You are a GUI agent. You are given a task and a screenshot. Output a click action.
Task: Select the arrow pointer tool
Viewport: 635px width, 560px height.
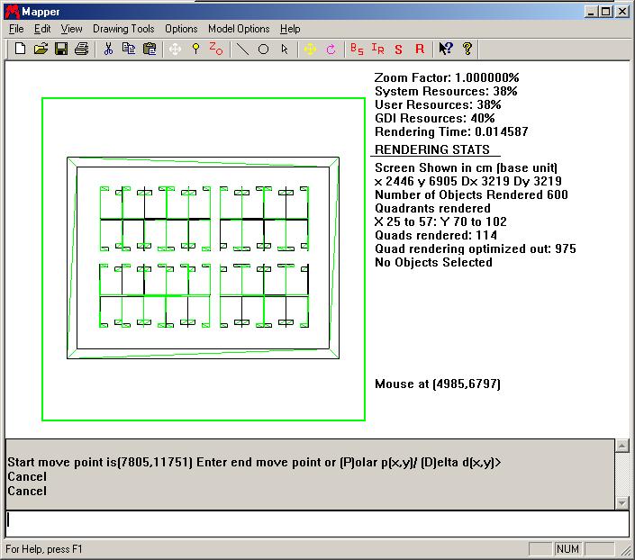[285, 49]
